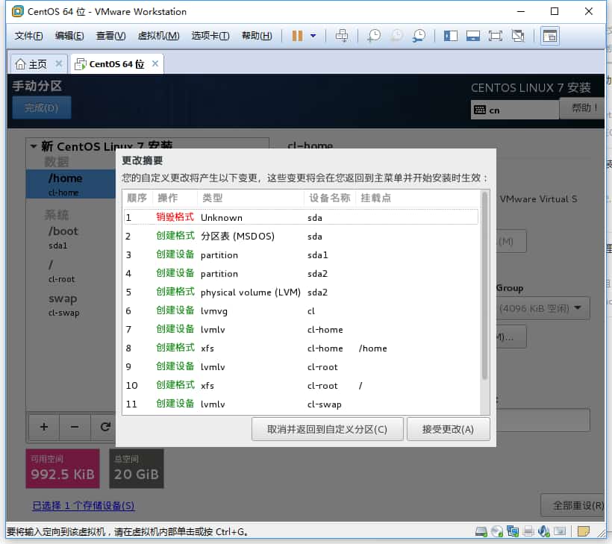This screenshot has height=544, width=612.
Task: Click 接受更改(A) button
Action: point(448,429)
